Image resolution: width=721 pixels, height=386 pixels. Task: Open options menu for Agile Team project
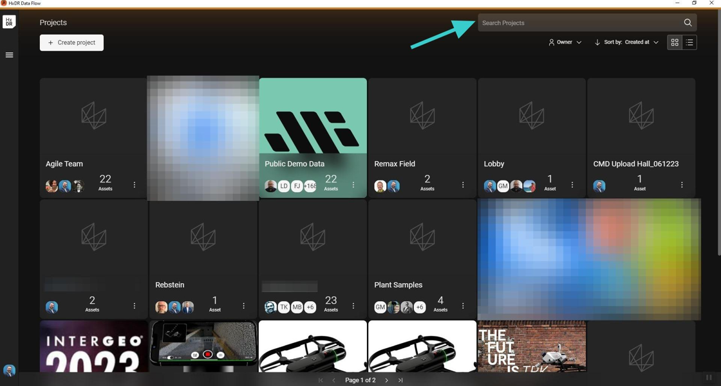(135, 184)
